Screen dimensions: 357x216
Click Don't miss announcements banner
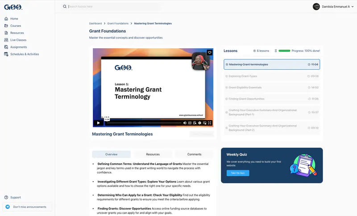pyautogui.click(x=27, y=207)
